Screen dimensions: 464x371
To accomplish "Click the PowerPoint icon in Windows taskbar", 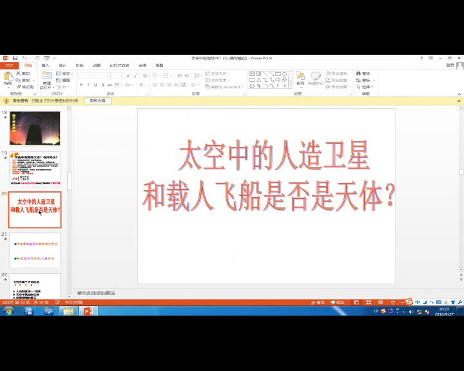I will click(x=89, y=311).
